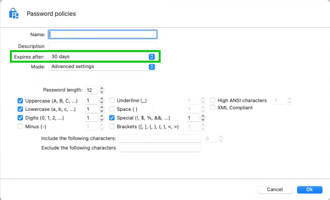Disable the Special characters checkbox

pos(112,118)
